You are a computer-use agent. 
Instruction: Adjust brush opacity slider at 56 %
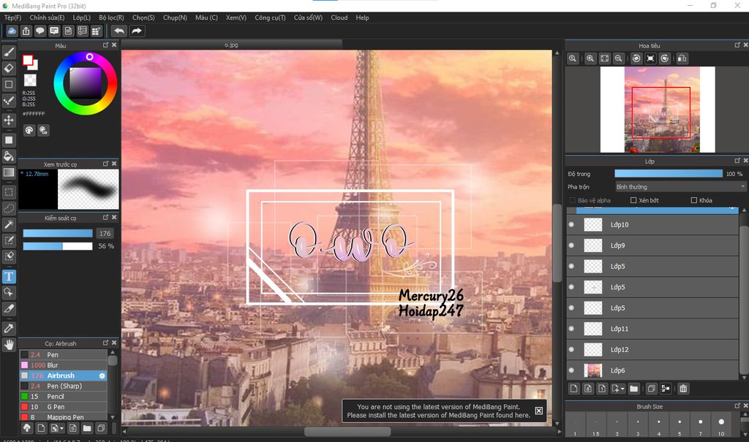(x=57, y=246)
